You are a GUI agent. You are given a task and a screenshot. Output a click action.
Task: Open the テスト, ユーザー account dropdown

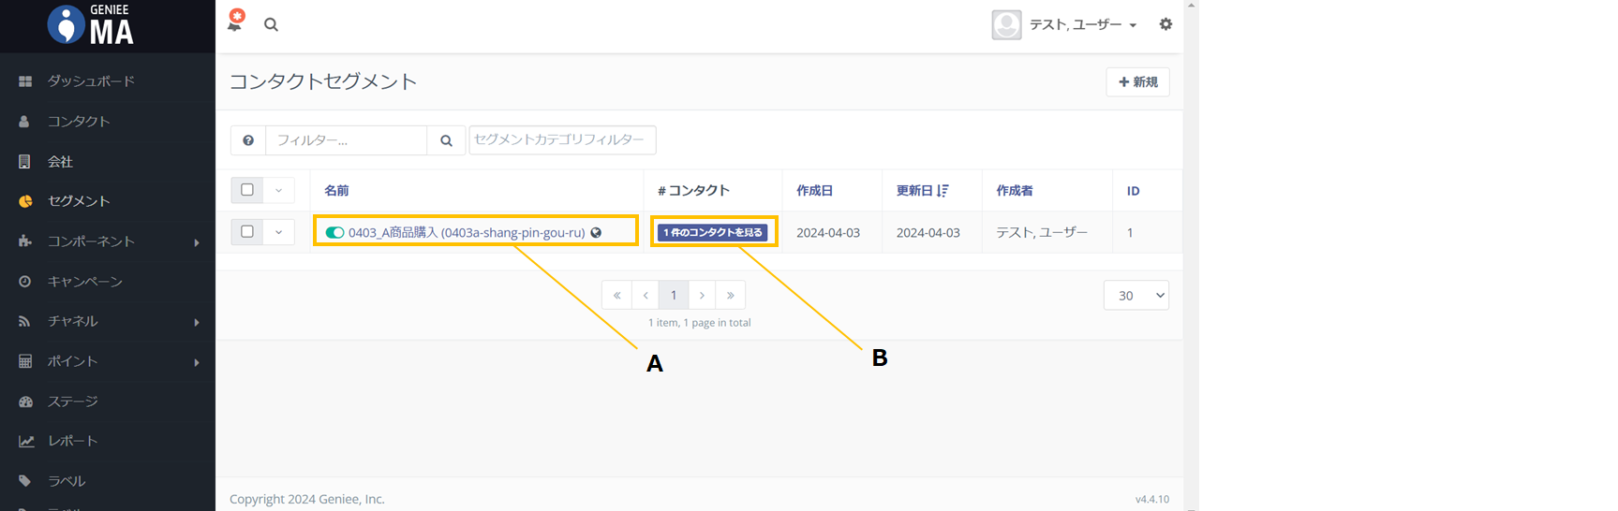(x=1083, y=24)
